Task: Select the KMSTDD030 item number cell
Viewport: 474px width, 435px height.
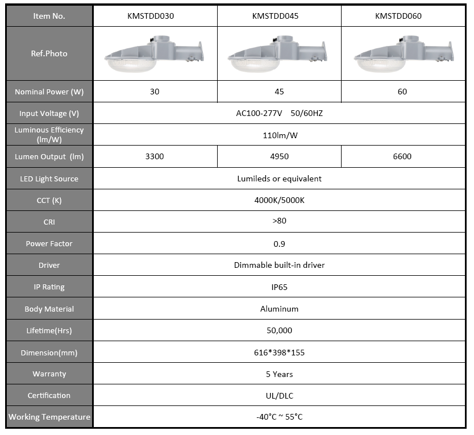Action: [x=155, y=16]
